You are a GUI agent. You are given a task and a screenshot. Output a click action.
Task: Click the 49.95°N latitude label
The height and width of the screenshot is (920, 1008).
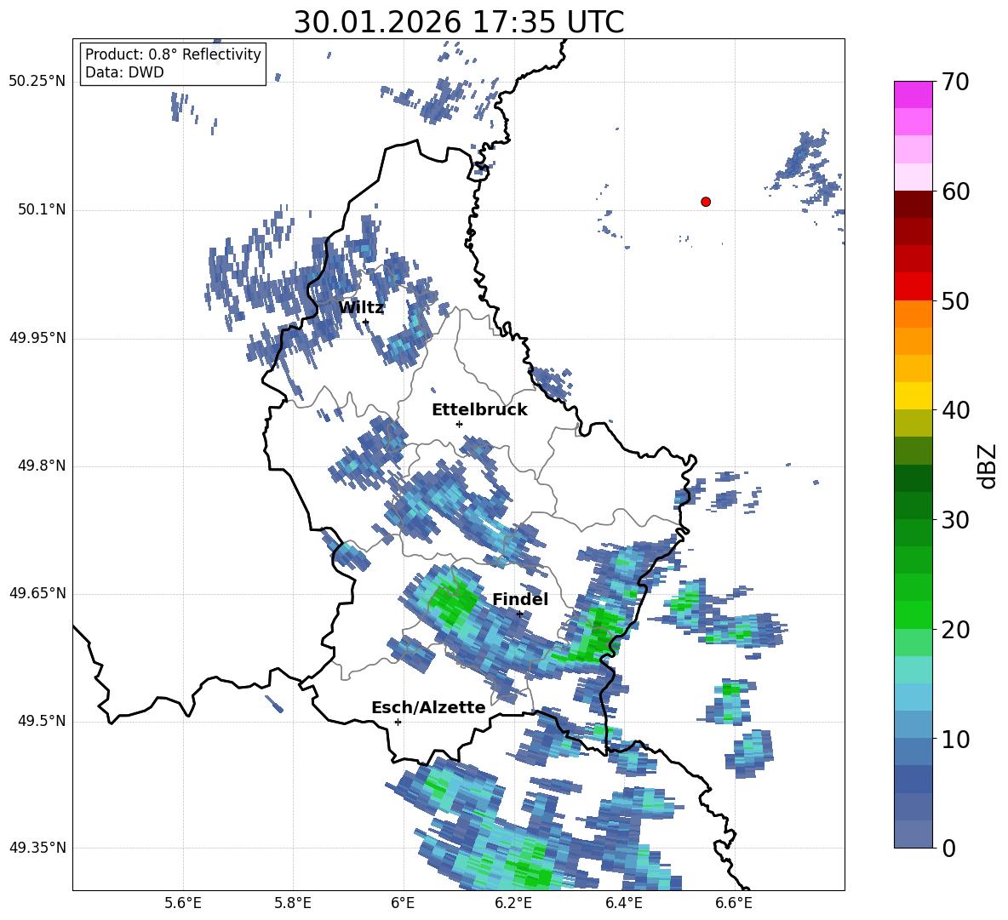[37, 338]
